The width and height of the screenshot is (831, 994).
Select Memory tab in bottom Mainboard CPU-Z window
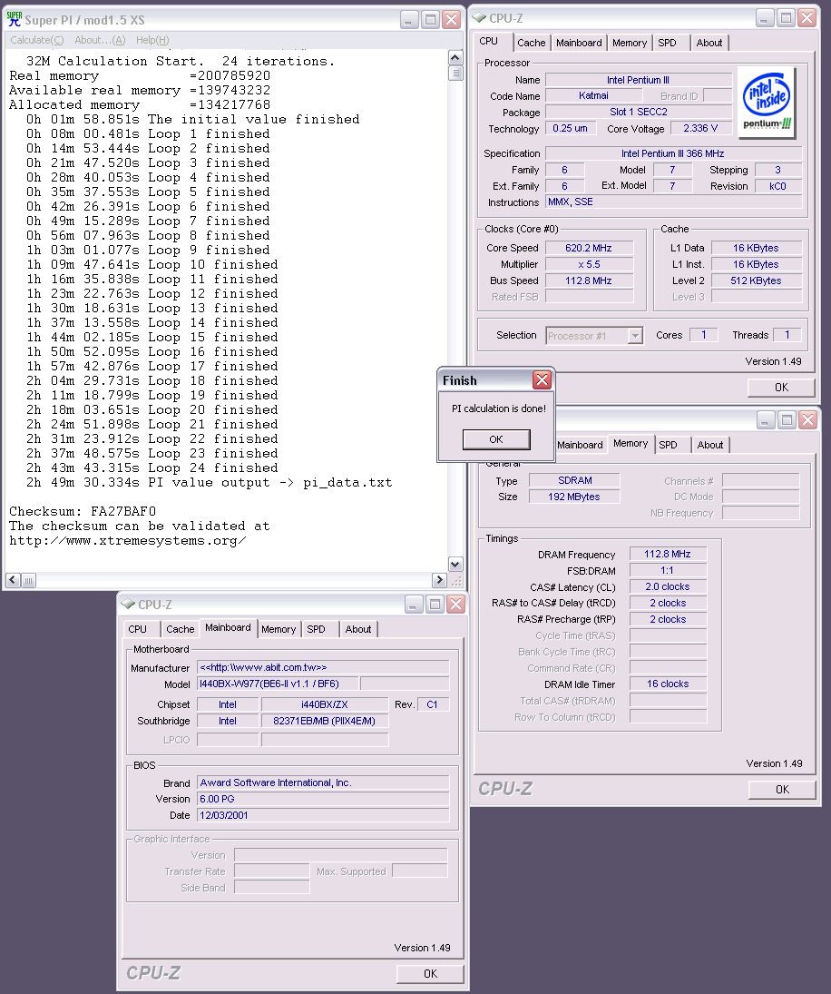click(279, 629)
